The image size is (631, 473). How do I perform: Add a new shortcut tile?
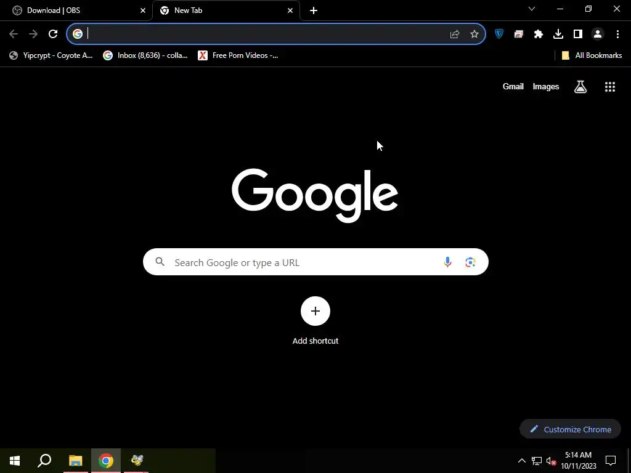click(315, 311)
